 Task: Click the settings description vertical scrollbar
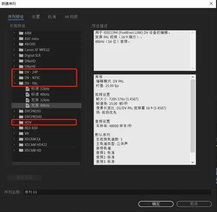pos(193,119)
